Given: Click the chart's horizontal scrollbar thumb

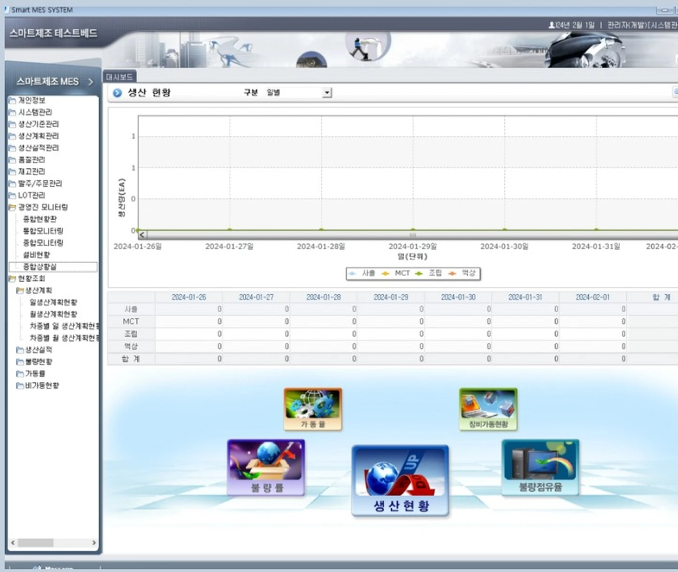Looking at the screenshot, I should (413, 235).
